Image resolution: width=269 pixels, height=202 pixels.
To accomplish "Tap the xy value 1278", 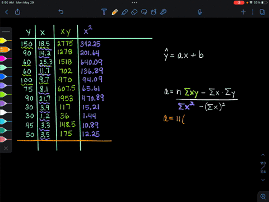I will [x=64, y=52].
